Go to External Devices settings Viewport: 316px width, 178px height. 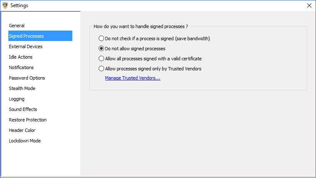(x=25, y=46)
